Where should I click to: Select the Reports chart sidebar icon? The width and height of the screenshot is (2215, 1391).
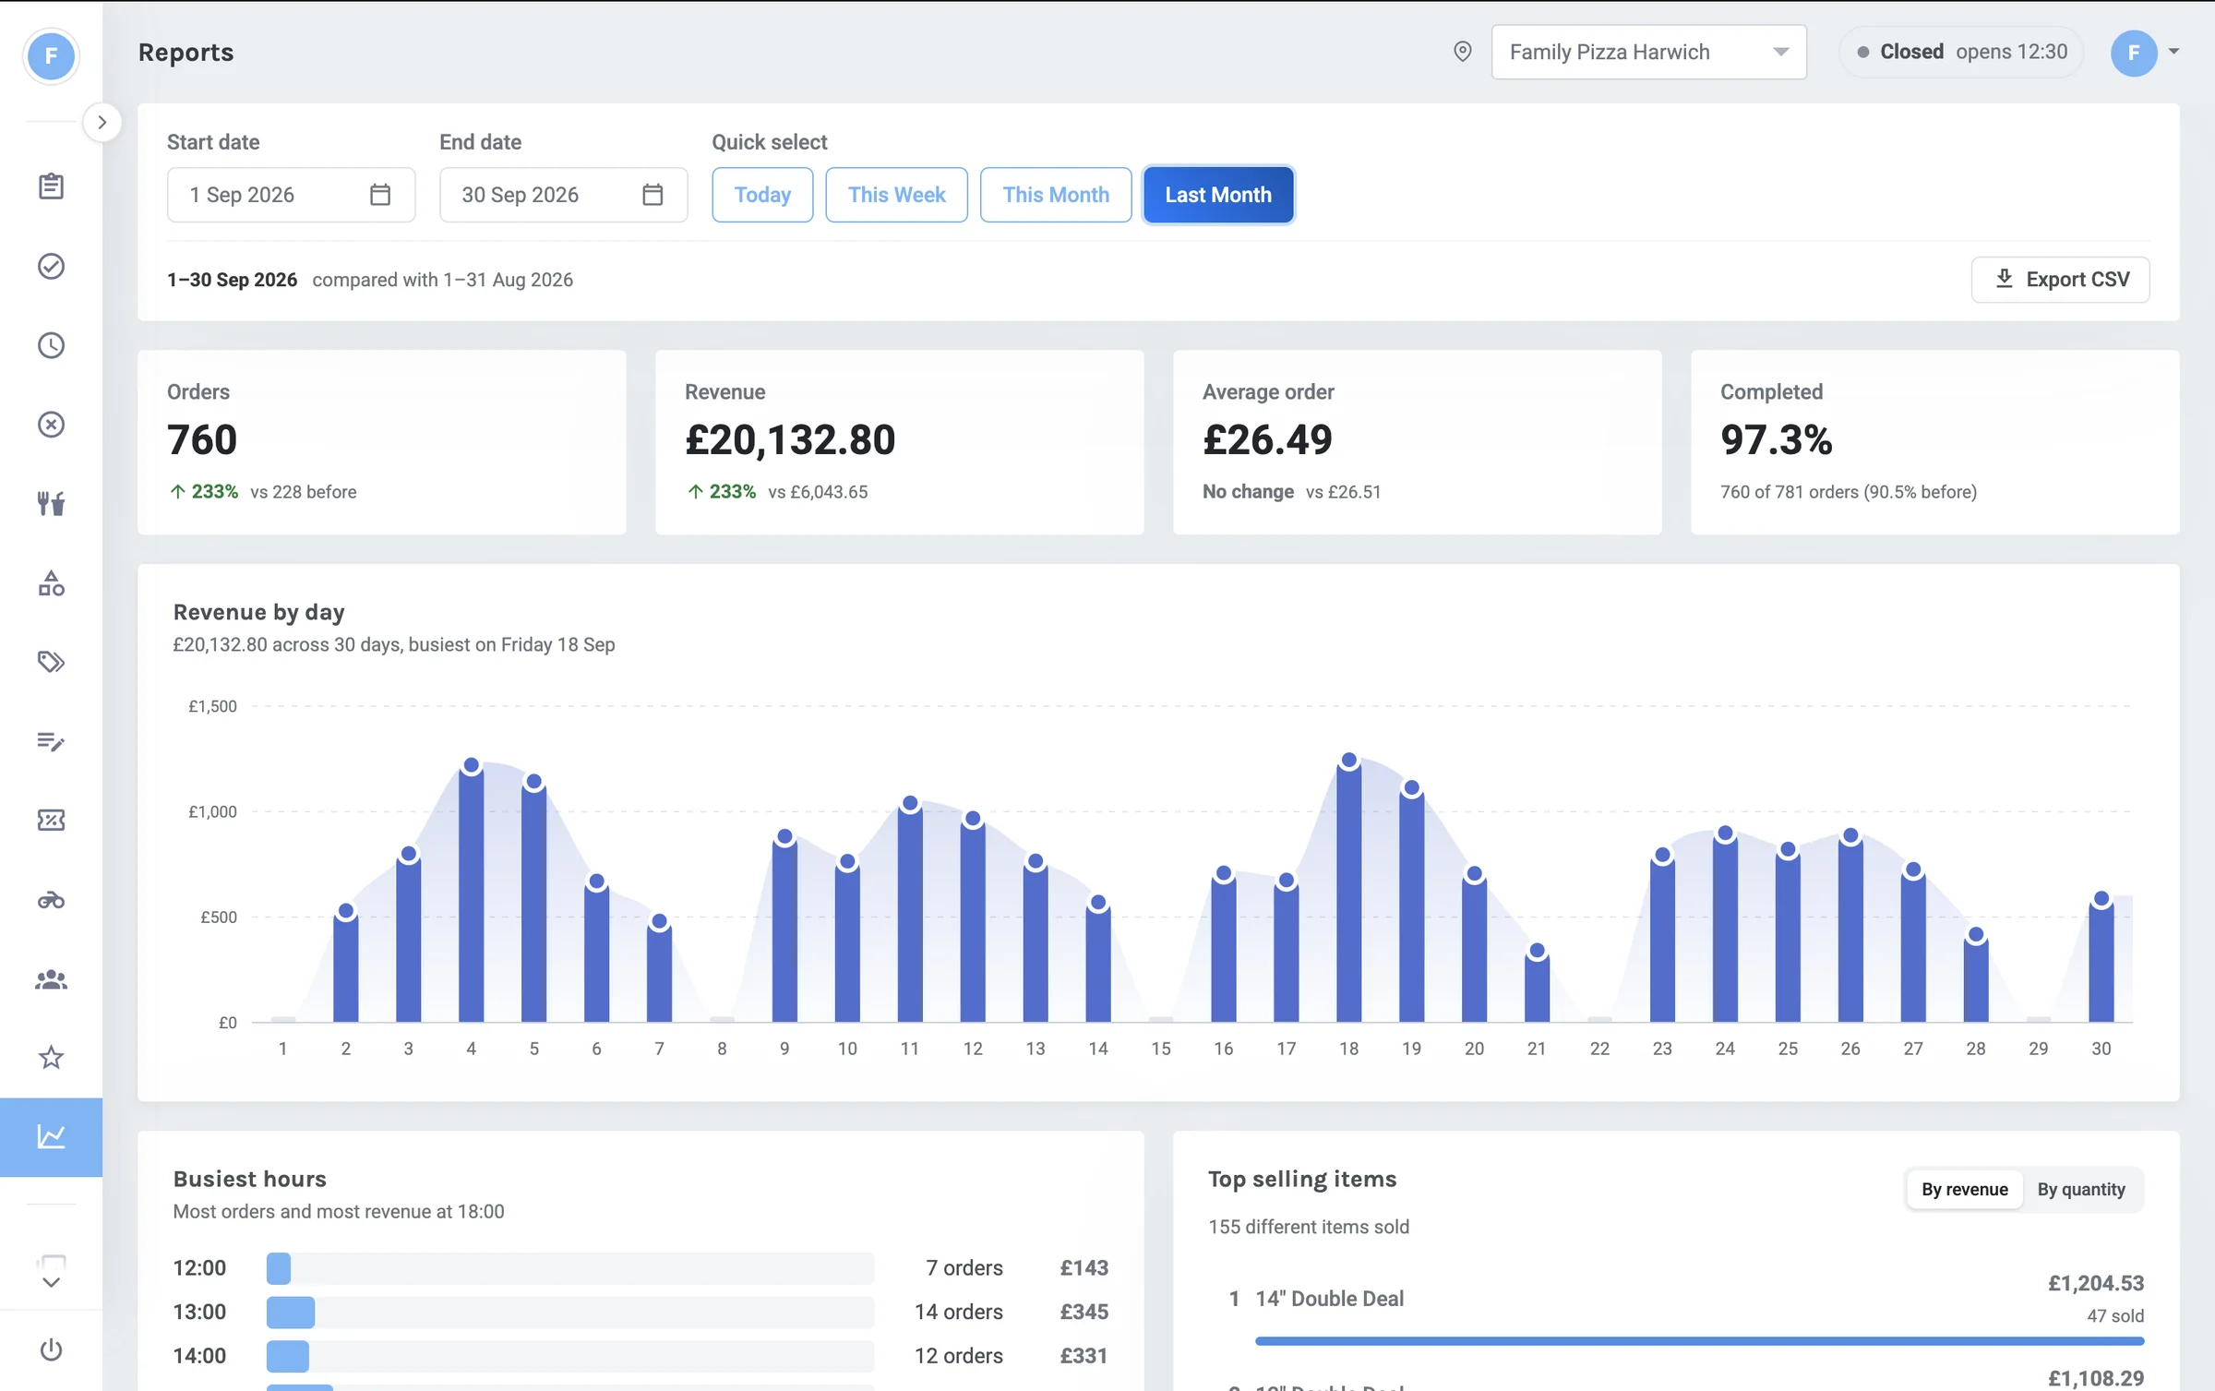click(x=51, y=1137)
